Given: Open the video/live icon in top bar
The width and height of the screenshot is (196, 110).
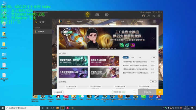Looking at the screenshot, I should [x=107, y=15].
